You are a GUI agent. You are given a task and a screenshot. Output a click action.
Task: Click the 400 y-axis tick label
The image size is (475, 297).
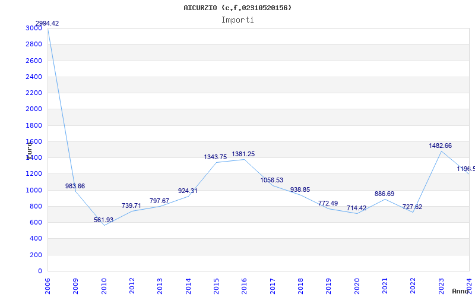36,239
